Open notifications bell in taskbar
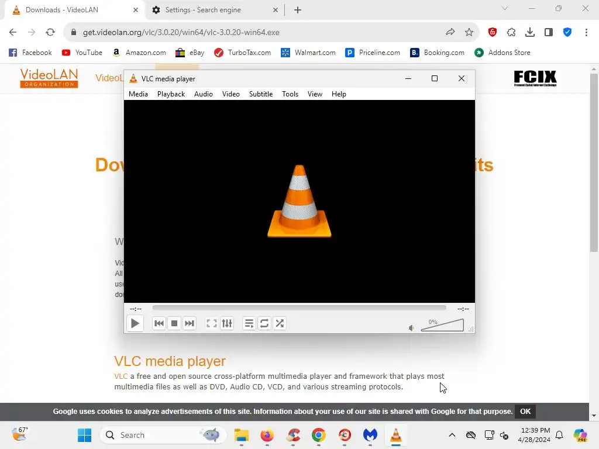This screenshot has width=599, height=449. 559,435
